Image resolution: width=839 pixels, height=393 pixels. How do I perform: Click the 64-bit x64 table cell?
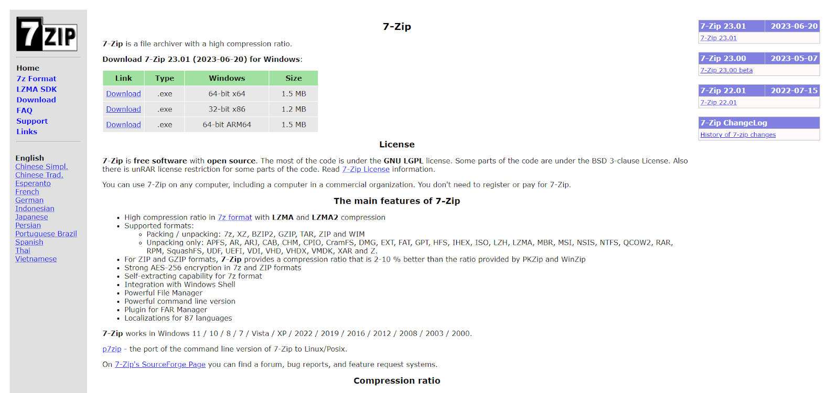click(x=227, y=94)
